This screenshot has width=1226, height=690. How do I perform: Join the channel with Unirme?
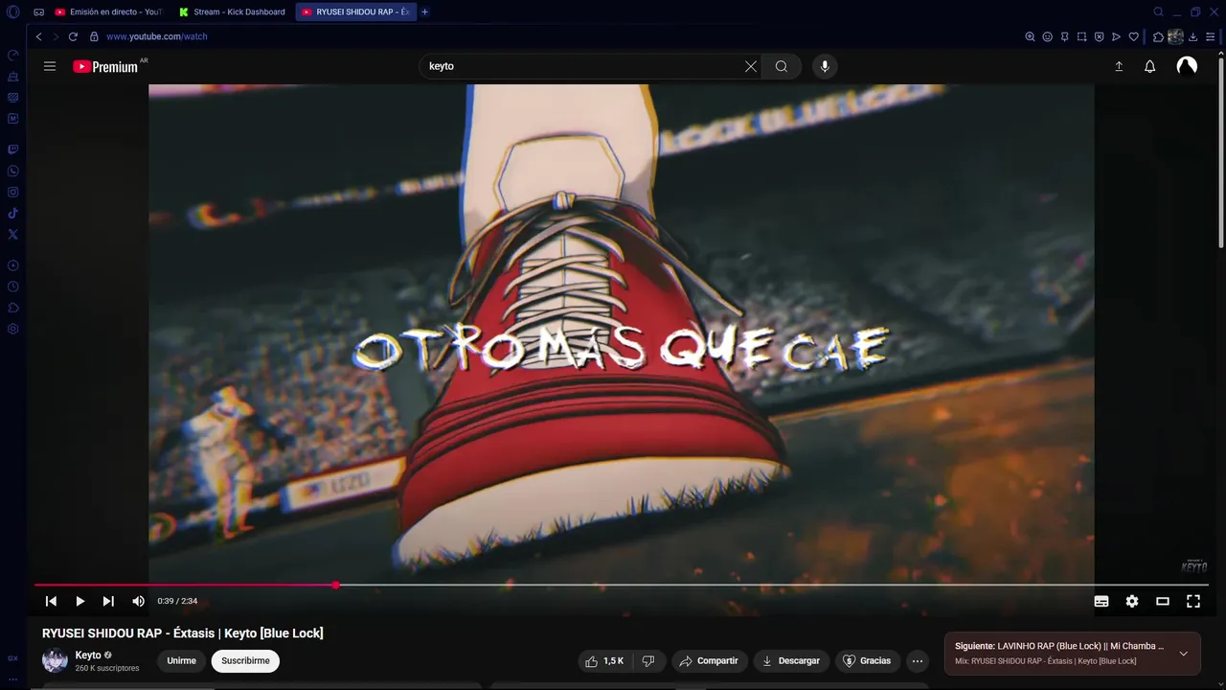coord(181,660)
